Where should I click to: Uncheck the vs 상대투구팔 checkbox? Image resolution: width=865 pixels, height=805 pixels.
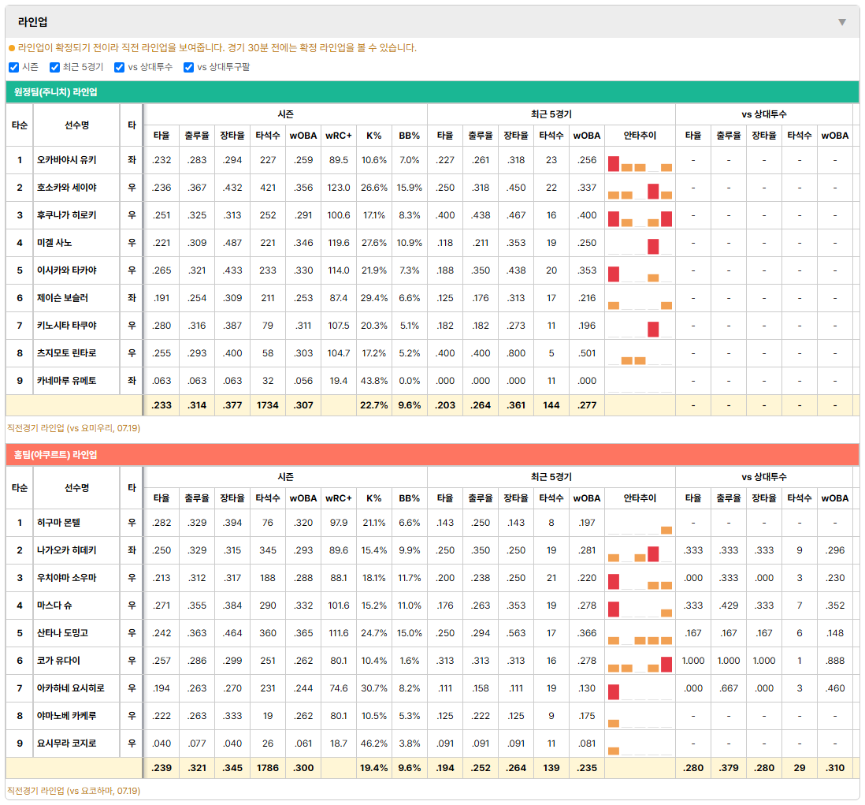coord(188,67)
